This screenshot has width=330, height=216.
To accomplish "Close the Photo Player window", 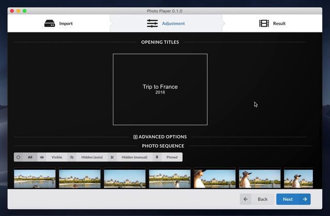I will (x=12, y=11).
